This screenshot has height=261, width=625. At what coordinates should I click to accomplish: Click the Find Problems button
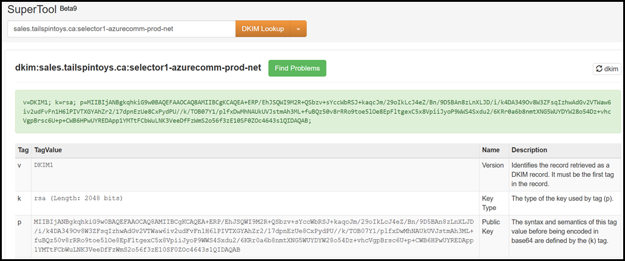tap(297, 68)
